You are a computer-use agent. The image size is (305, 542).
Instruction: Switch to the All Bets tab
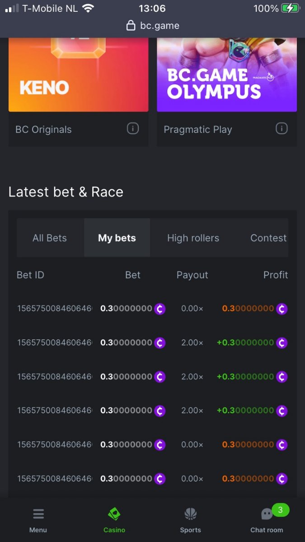point(50,238)
